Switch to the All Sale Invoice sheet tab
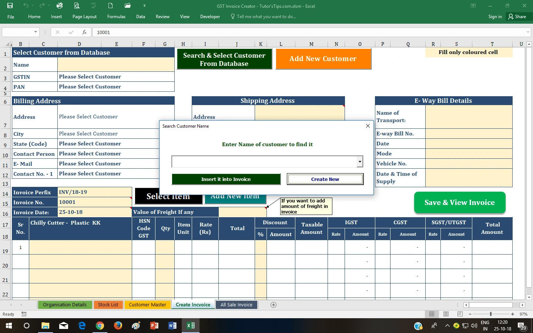533x333 pixels. click(x=237, y=305)
